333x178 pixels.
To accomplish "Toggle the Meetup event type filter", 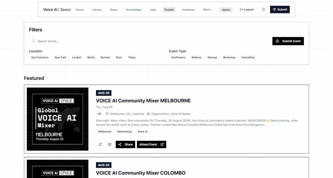I will [212, 58].
